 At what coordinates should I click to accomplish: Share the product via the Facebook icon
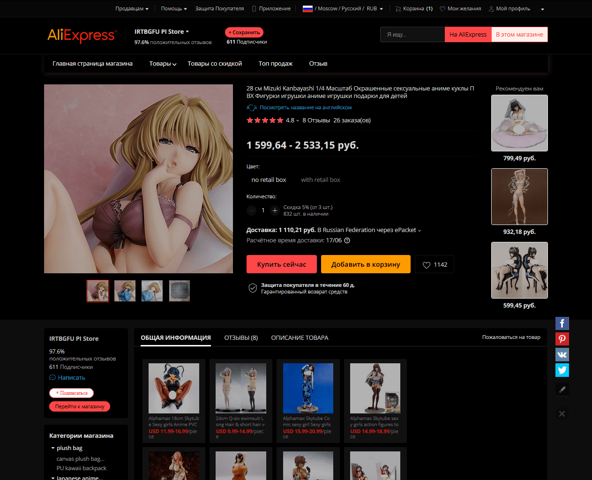pos(562,323)
